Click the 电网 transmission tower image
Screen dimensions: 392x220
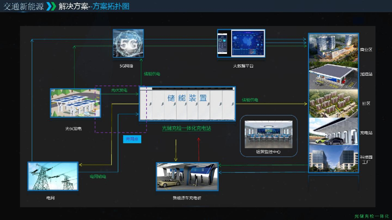52,177
